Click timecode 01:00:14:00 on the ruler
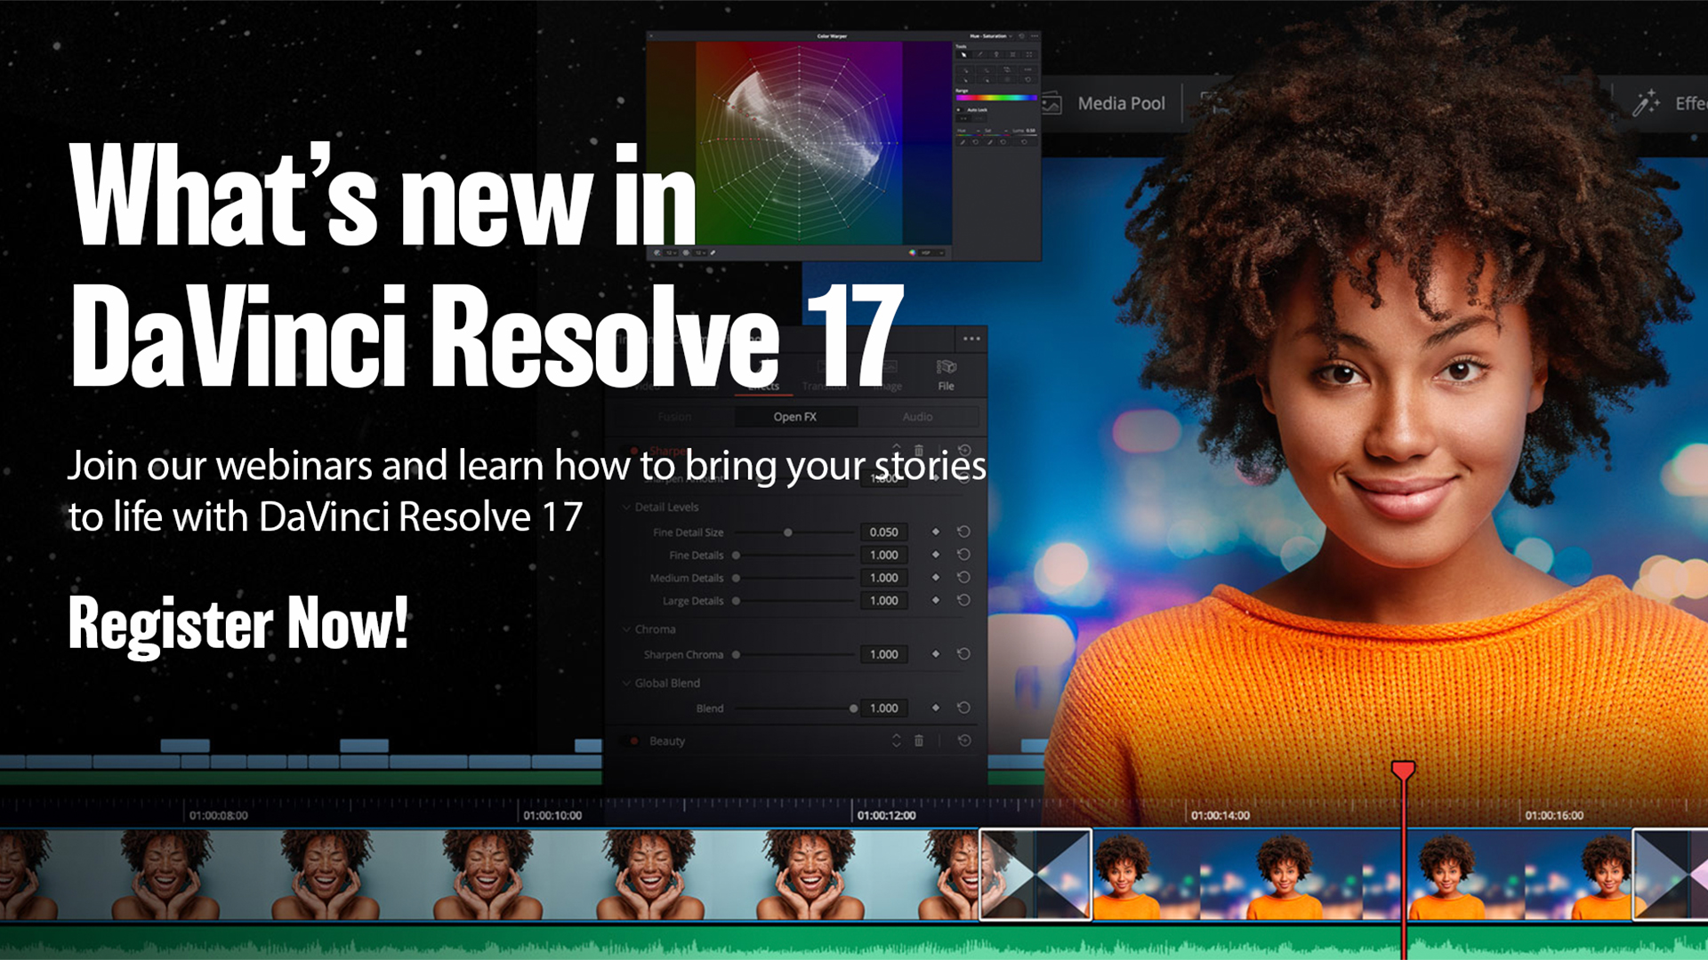The height and width of the screenshot is (960, 1708). click(1220, 816)
